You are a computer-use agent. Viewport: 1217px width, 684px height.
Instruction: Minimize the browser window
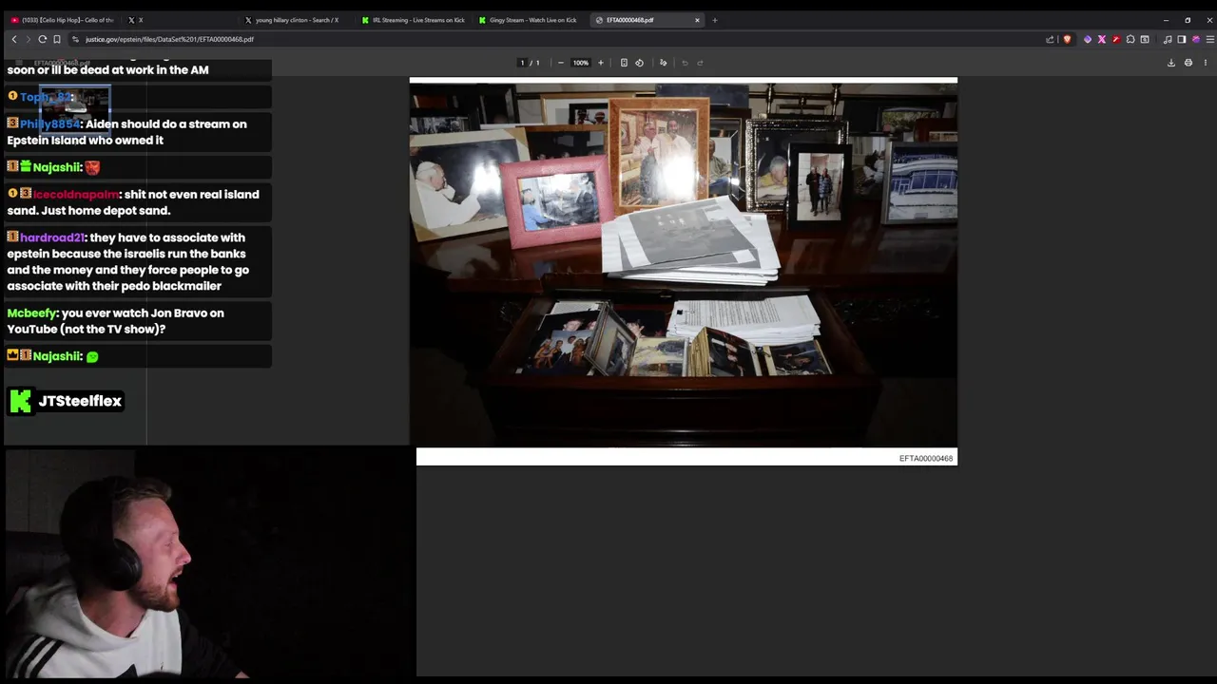pos(1166,20)
